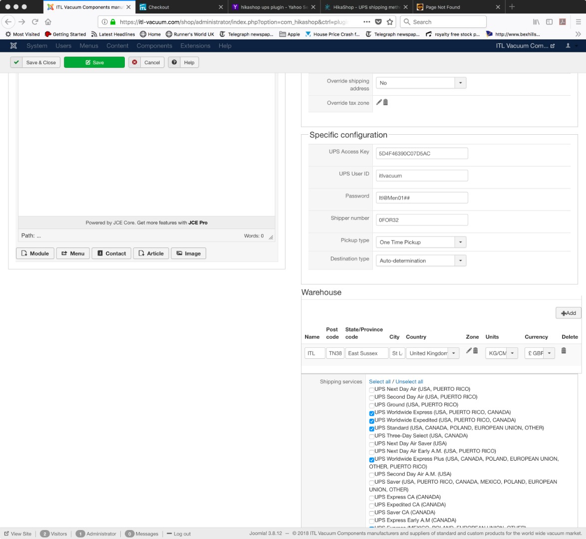Switch to HikaShop UPS shipping tab
The width and height of the screenshot is (586, 539).
366,6
